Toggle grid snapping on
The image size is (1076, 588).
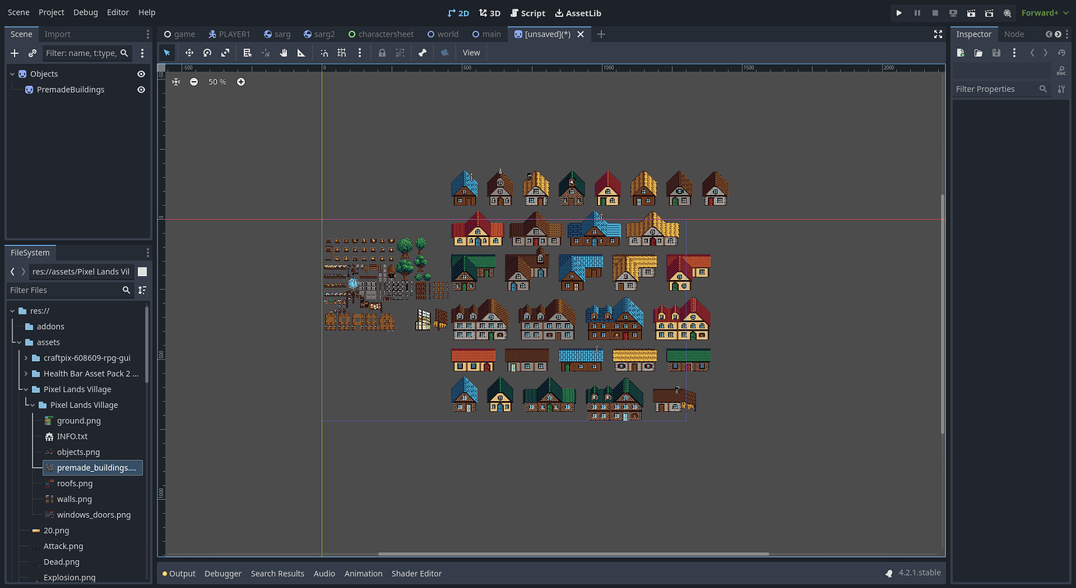[342, 52]
